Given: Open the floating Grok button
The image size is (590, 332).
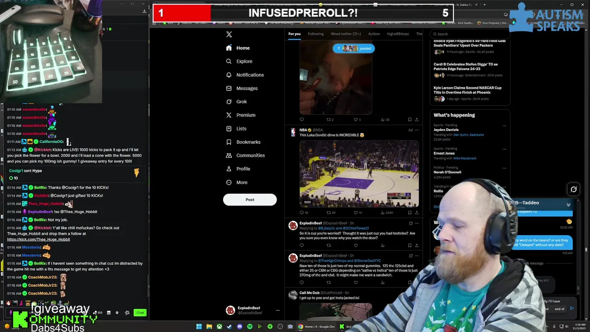Looking at the screenshot, I should 573,189.
